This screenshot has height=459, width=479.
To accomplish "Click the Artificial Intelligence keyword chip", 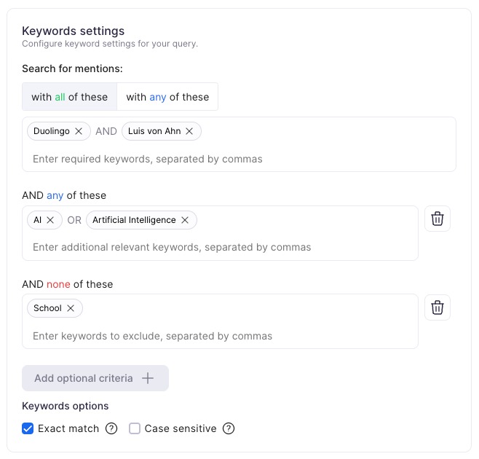I will click(x=134, y=220).
